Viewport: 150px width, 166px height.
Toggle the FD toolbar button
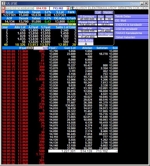click(13, 8)
